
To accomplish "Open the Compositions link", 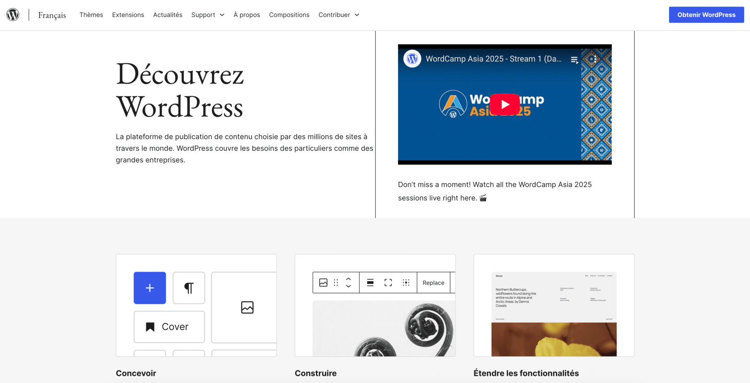I will point(289,15).
